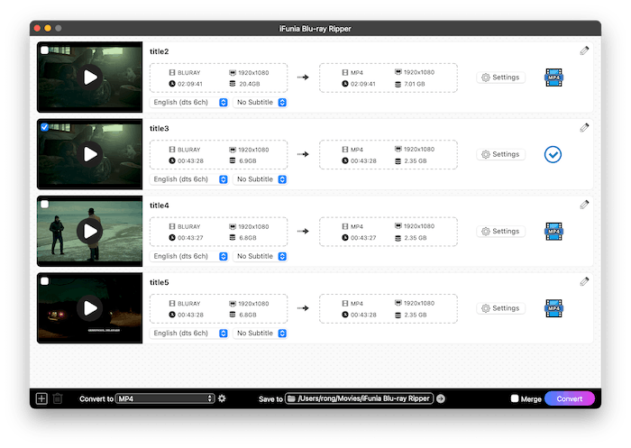
Task: Open the output folder arrow icon
Action: (x=441, y=398)
